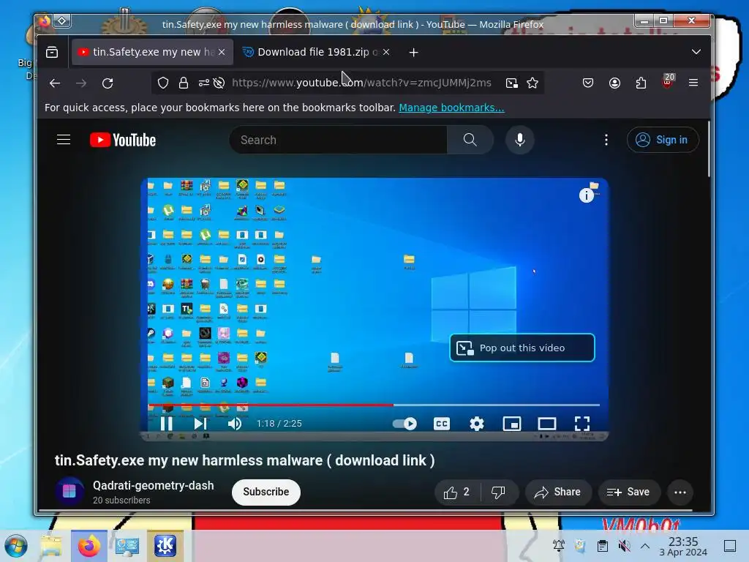Close the Download file 1981.zip tab
Screen dimensions: 749x562
386,52
